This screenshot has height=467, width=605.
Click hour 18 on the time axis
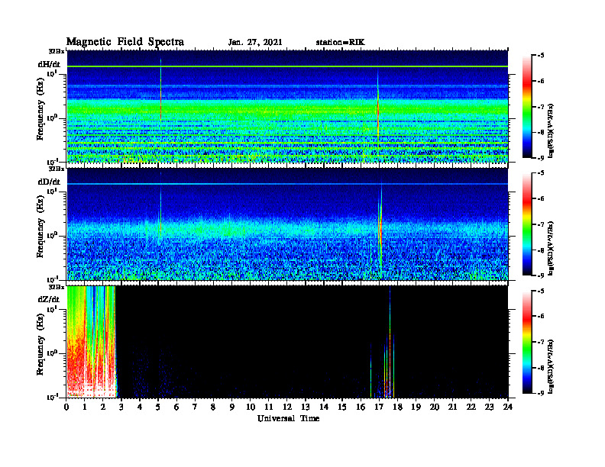(x=397, y=407)
